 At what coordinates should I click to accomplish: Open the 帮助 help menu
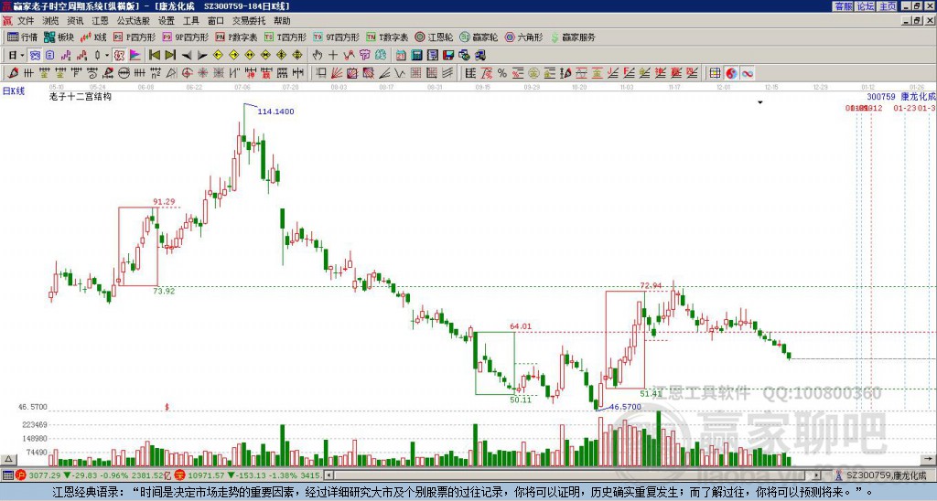pos(282,21)
